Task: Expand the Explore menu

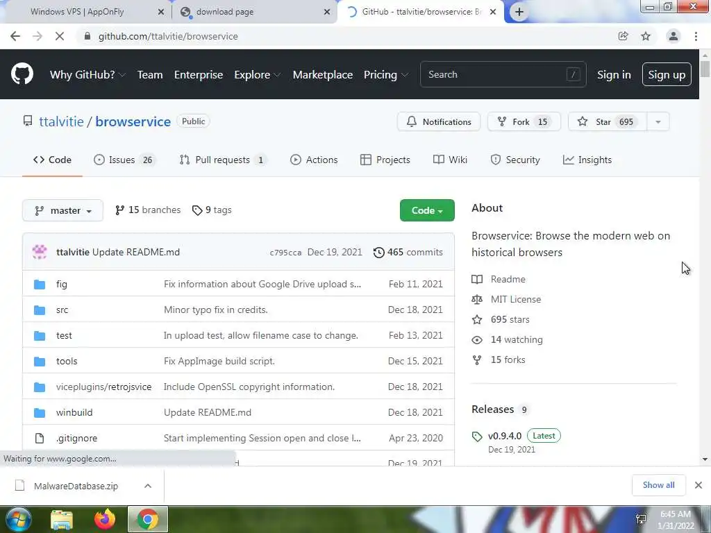Action: click(x=257, y=75)
